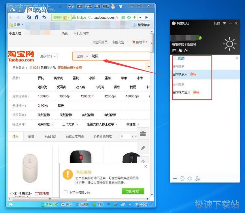Click the horizontal scrollbar thumb in browser
This screenshot has height=213, width=245.
pyautogui.click(x=50, y=199)
